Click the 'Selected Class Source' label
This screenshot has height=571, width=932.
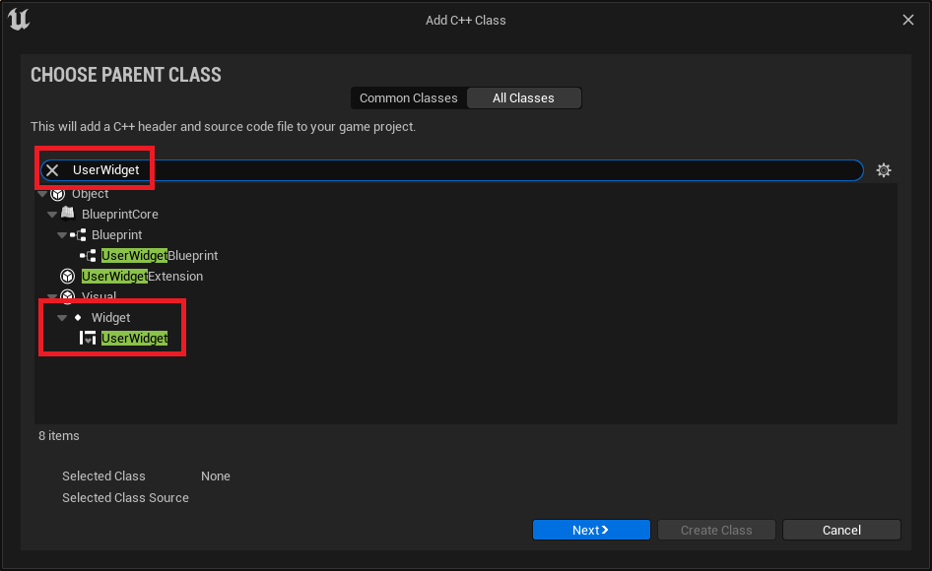(x=125, y=497)
